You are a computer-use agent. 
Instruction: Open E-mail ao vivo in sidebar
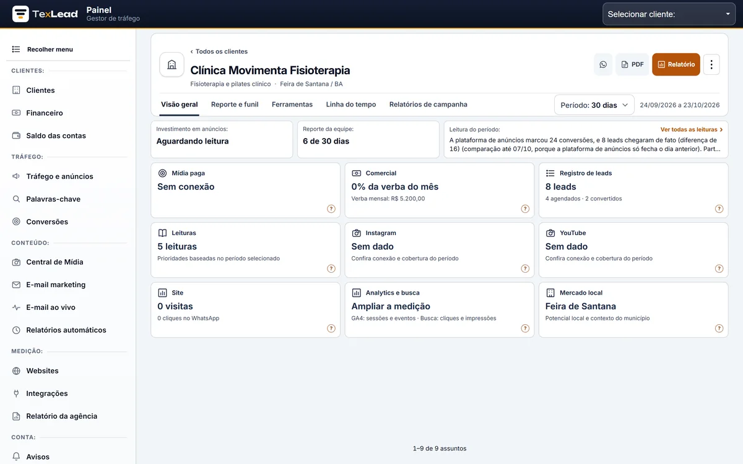(x=68, y=307)
